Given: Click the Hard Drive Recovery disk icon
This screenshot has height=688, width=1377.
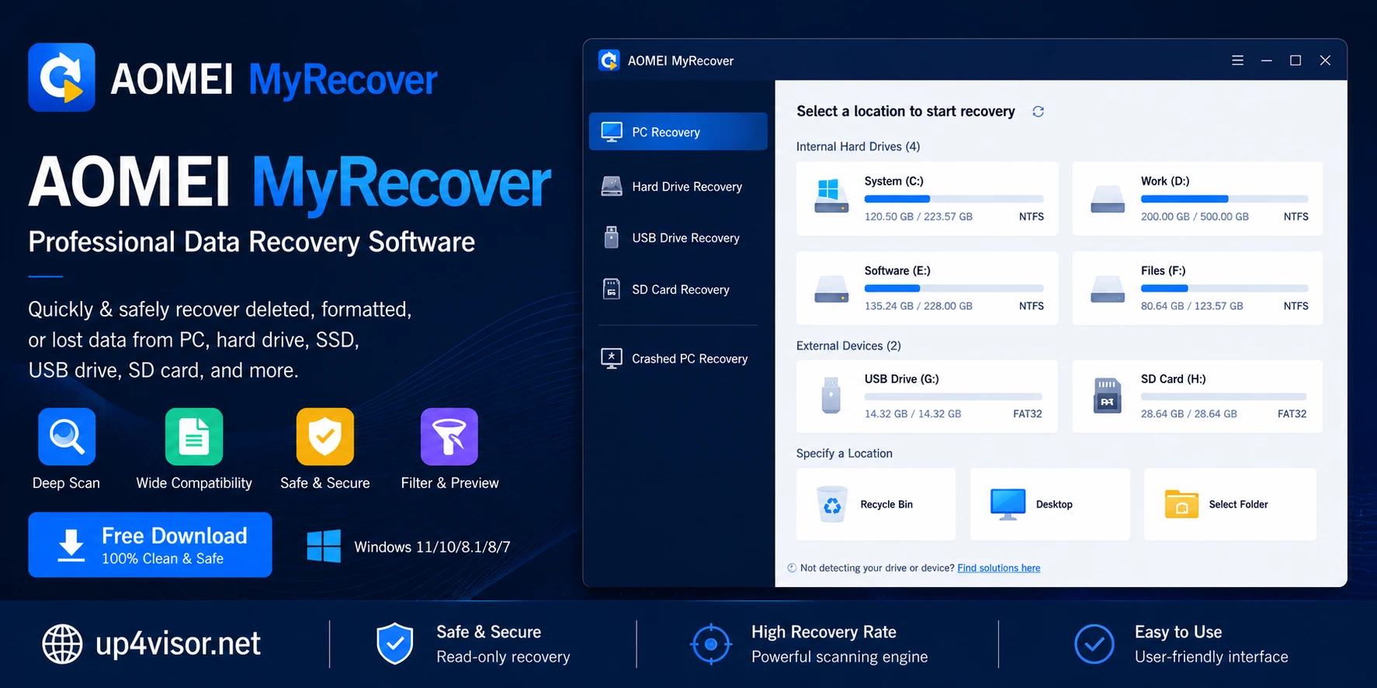Looking at the screenshot, I should coord(612,186).
